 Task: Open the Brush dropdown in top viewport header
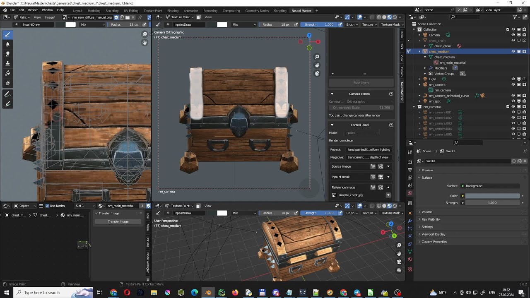(352, 24)
